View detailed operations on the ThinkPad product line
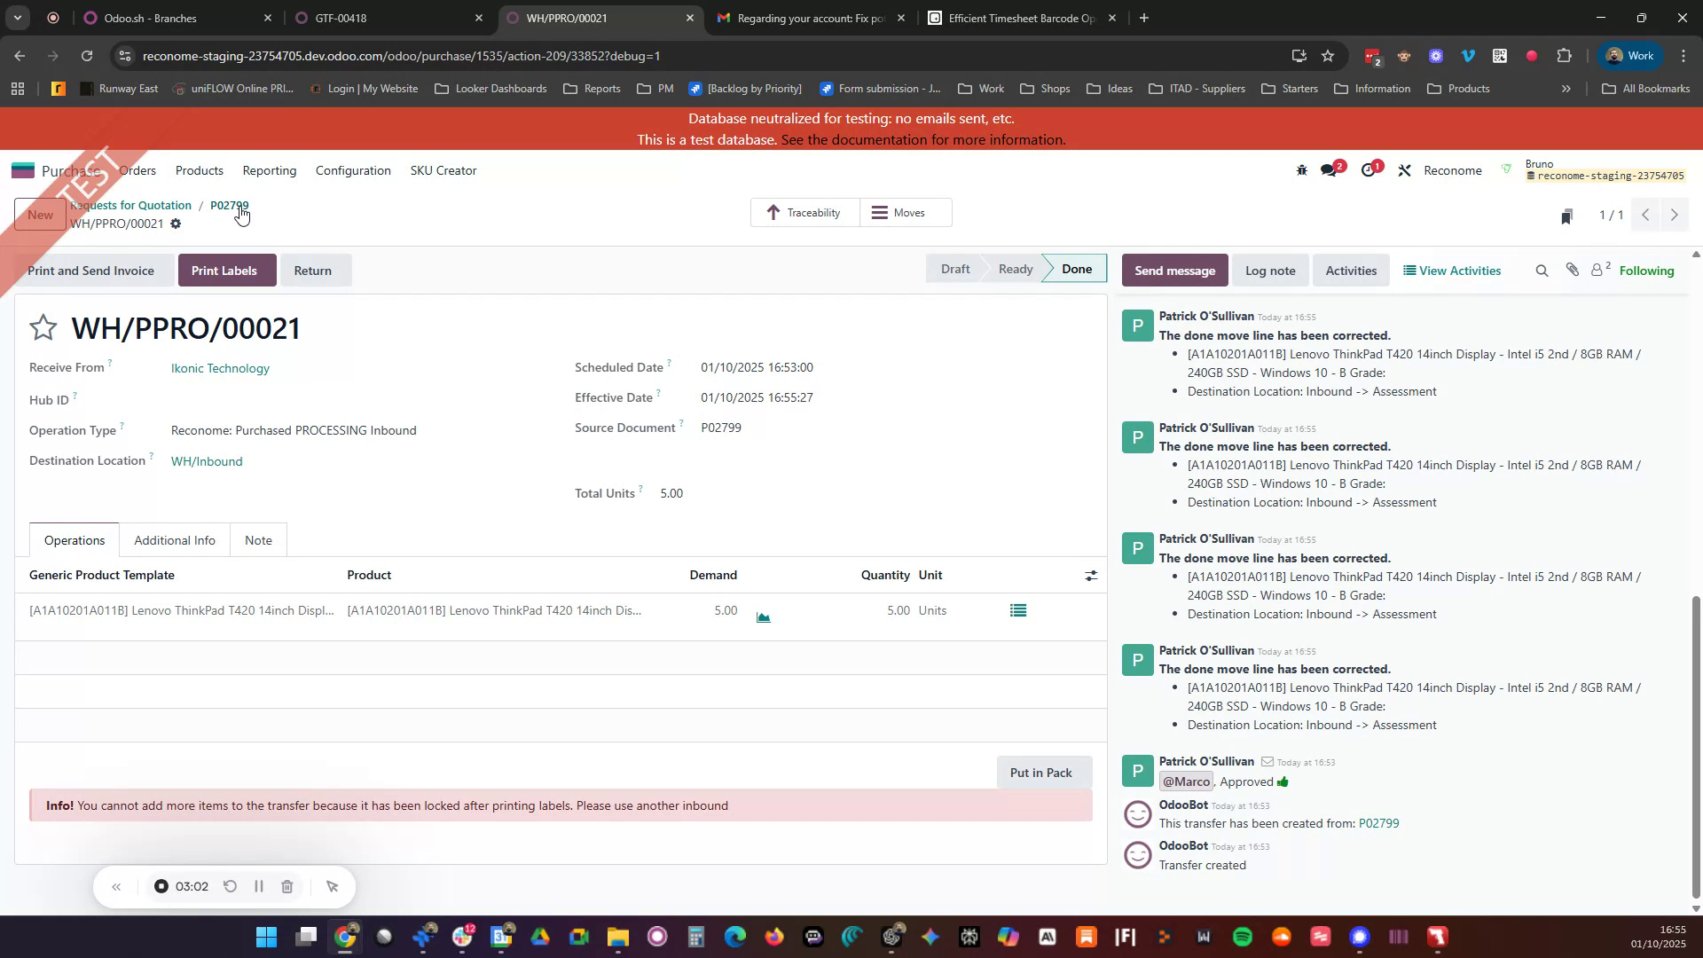Screen dimensions: 1703x958 1017,610
